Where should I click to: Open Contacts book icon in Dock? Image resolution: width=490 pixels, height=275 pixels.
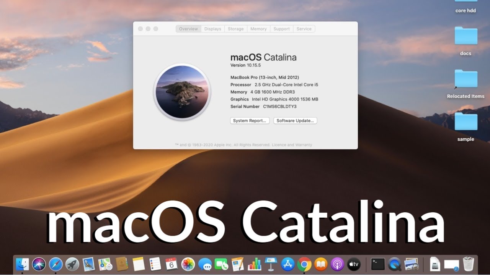[122, 264]
